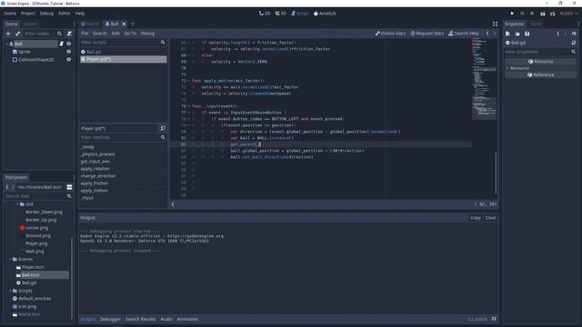Open the Project menu
Viewport: 582px width, 327px height.
click(x=28, y=14)
